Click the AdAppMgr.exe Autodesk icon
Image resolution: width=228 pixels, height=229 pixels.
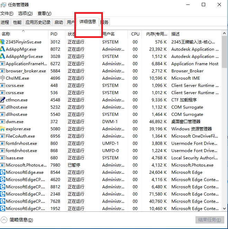coord(2,49)
